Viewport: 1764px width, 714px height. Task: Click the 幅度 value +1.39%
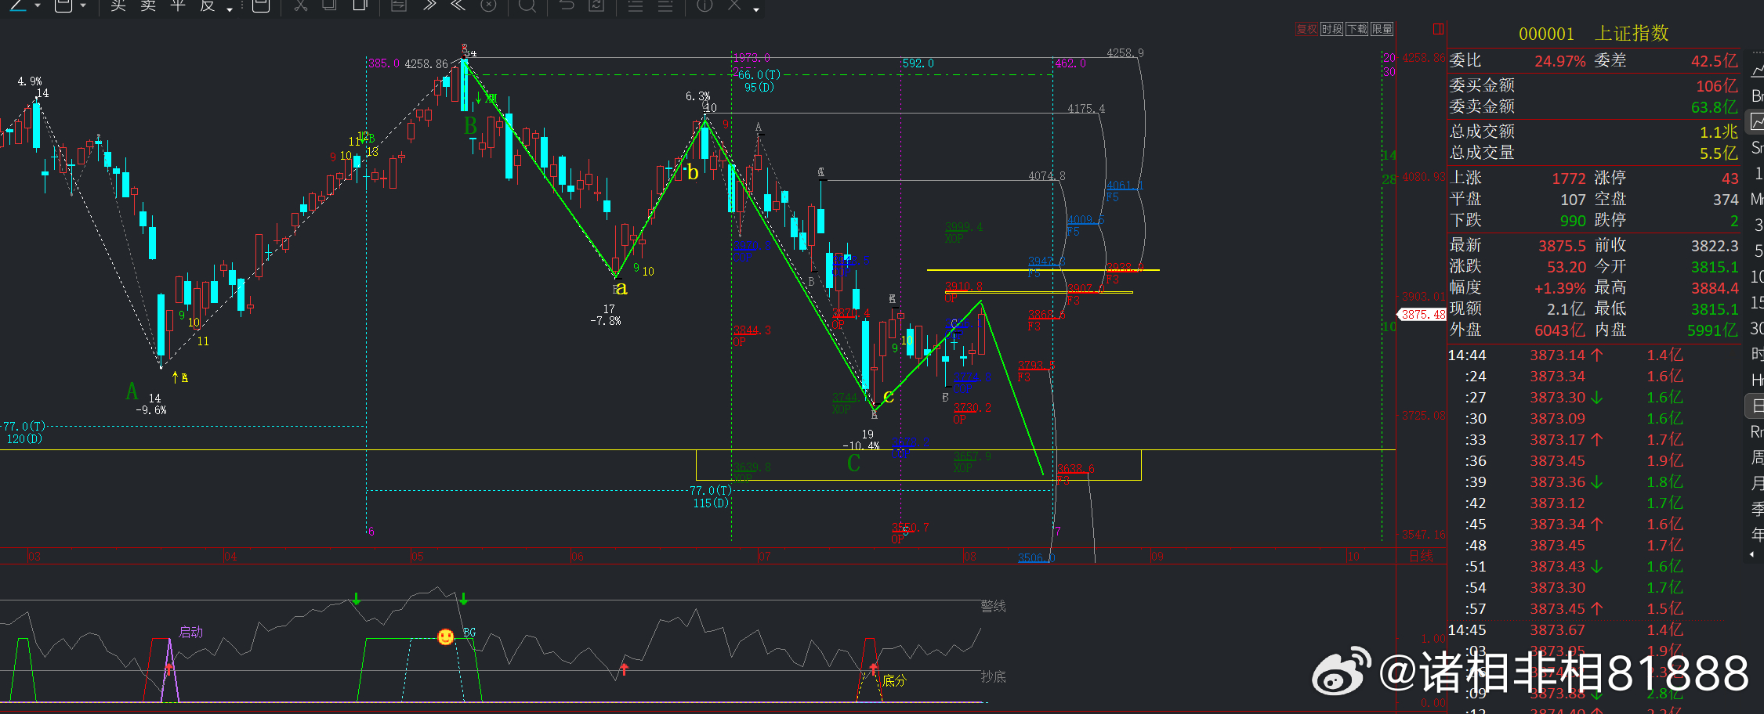click(1559, 288)
